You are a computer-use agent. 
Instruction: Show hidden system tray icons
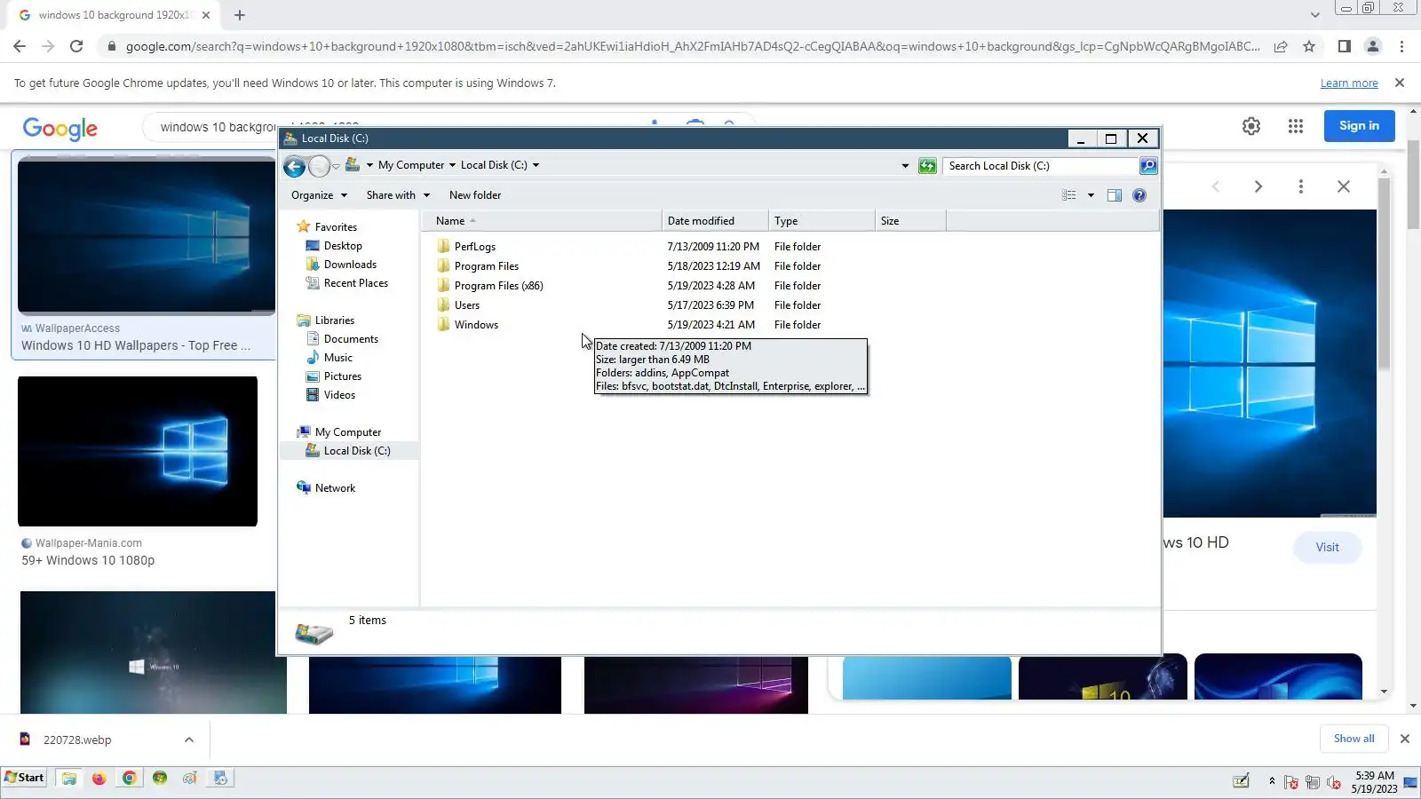[x=1272, y=781]
